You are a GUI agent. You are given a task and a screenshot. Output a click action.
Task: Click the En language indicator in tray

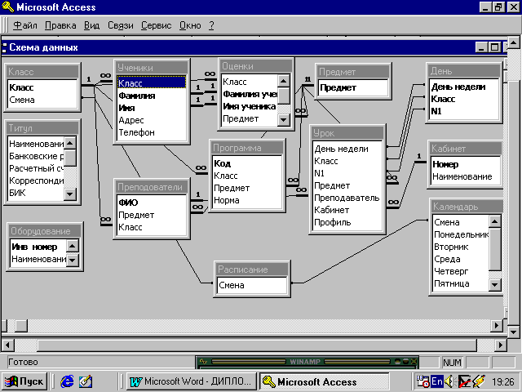coord(436,381)
